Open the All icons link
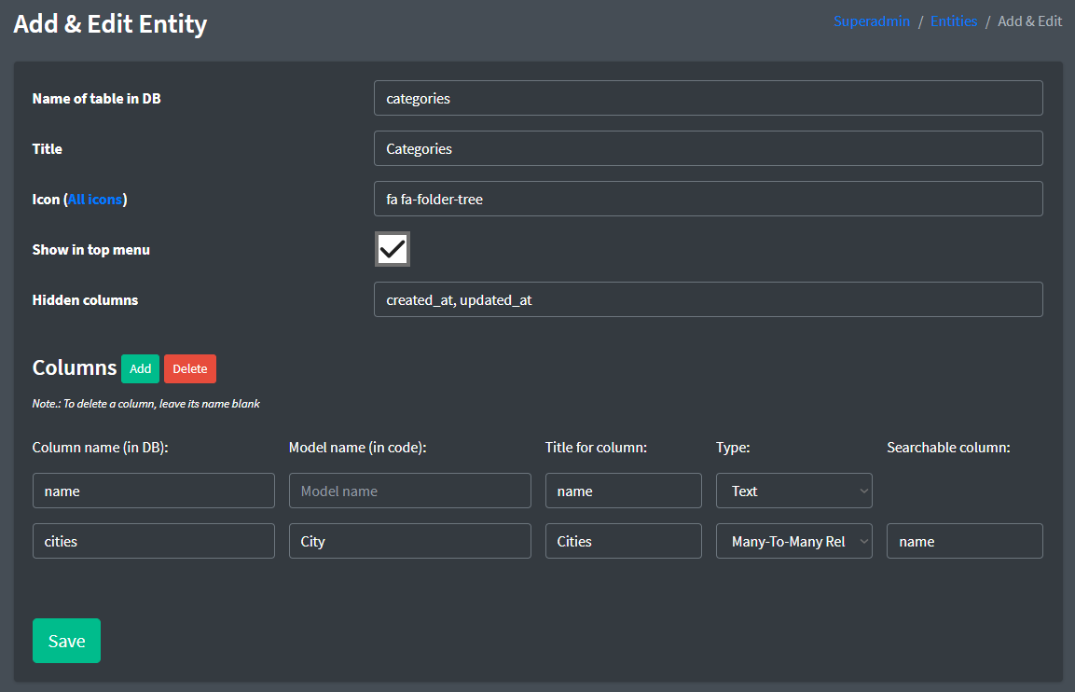The image size is (1075, 692). [x=95, y=200]
